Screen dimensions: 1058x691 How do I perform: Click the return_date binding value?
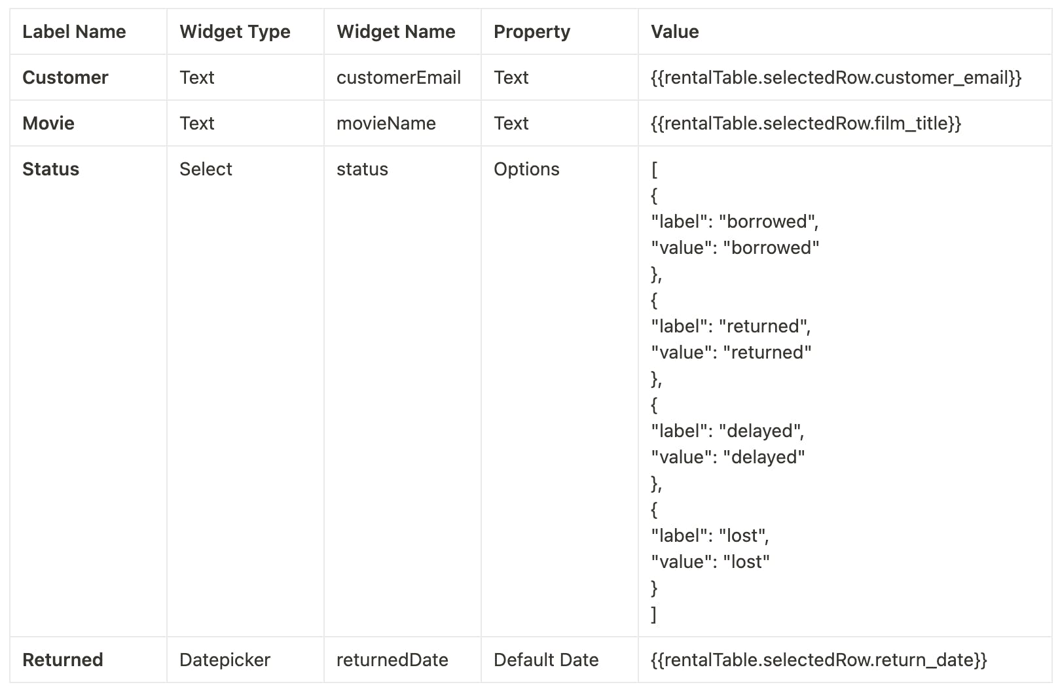(x=818, y=660)
